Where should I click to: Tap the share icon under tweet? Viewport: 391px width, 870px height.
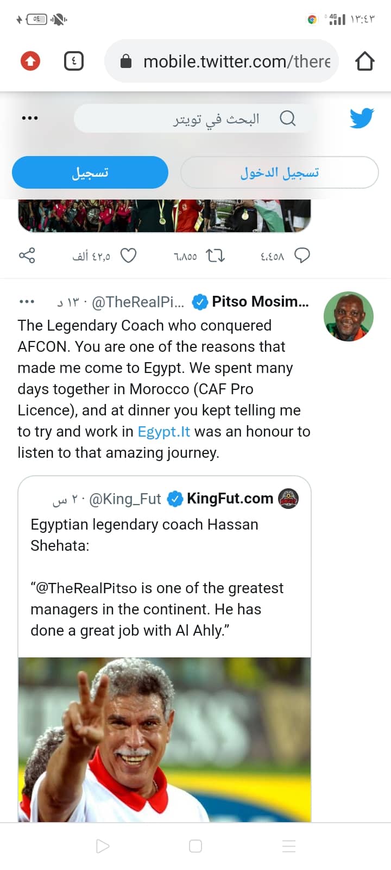27,255
